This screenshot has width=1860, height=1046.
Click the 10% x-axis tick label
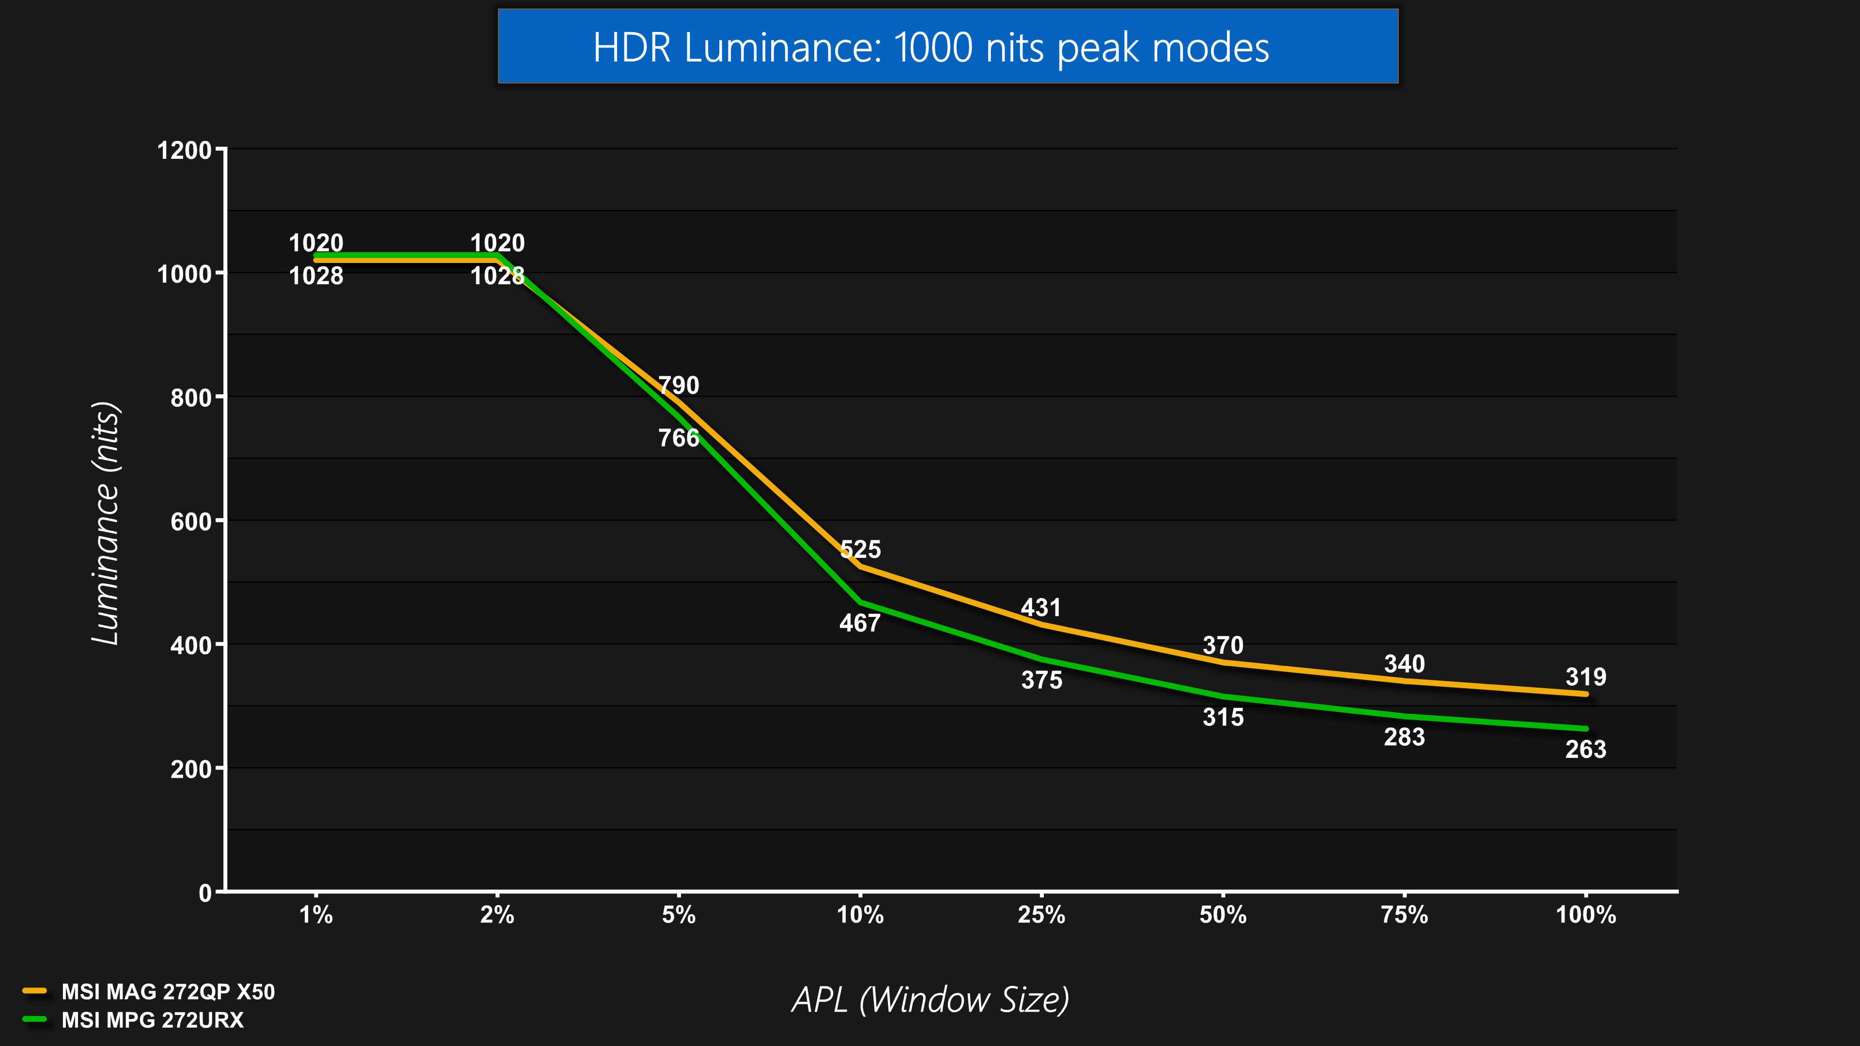pyautogui.click(x=860, y=915)
